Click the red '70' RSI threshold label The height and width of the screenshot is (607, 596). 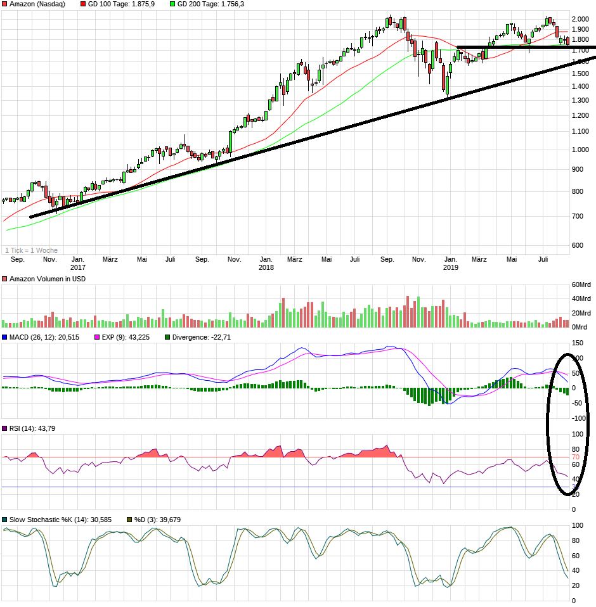tap(576, 457)
